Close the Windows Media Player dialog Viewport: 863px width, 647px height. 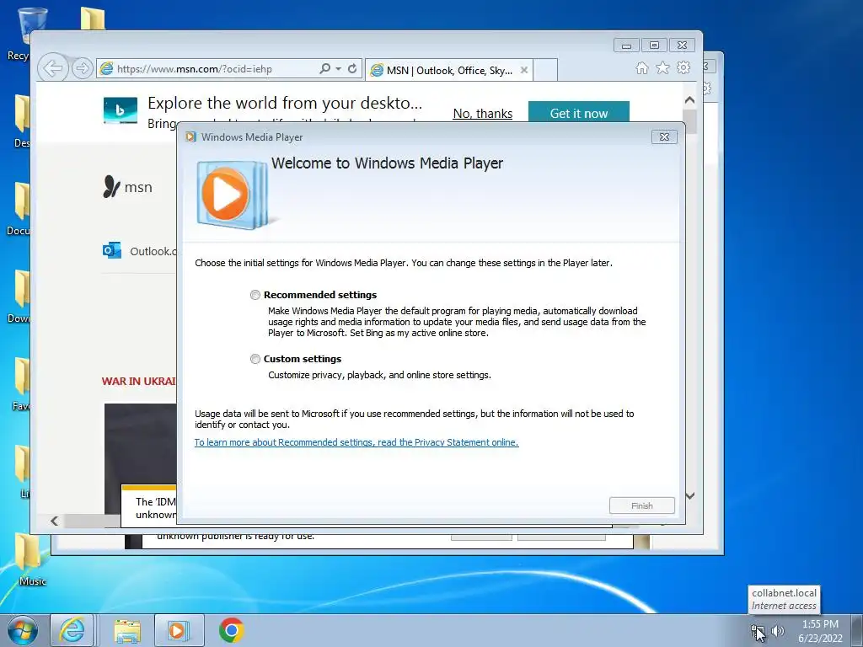pyautogui.click(x=664, y=137)
